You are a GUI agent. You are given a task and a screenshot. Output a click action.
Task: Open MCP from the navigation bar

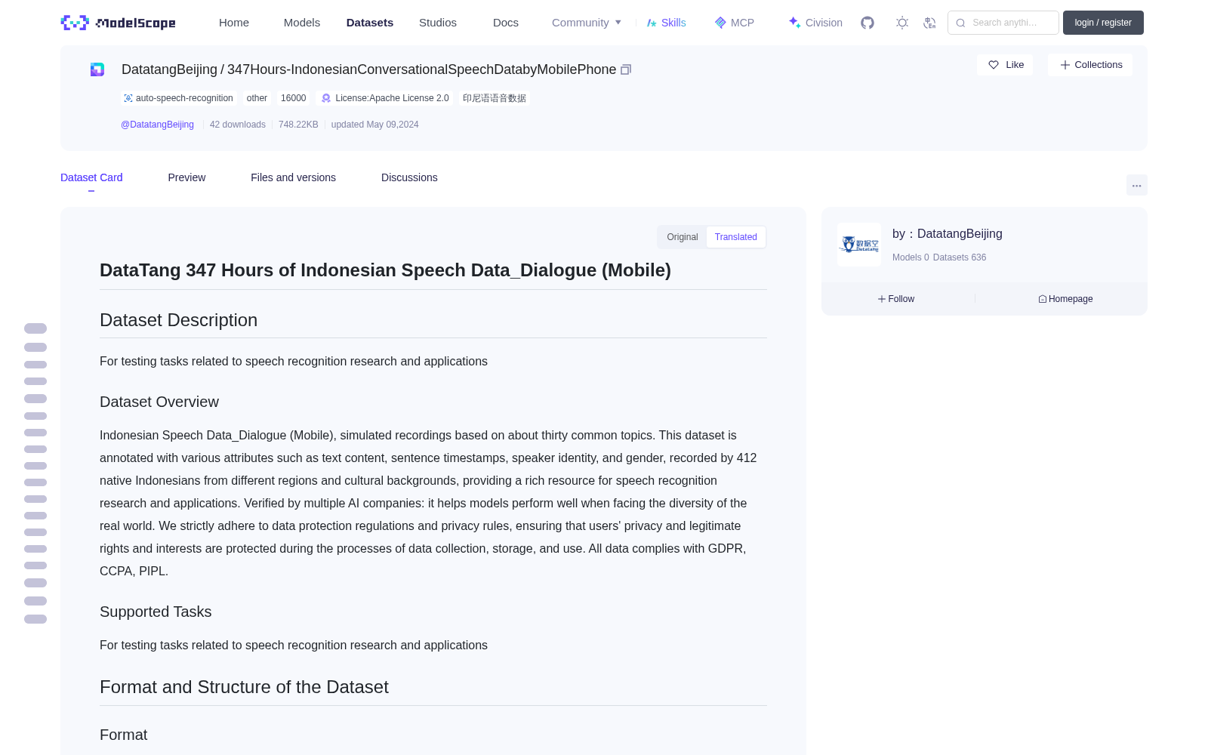coord(735,23)
